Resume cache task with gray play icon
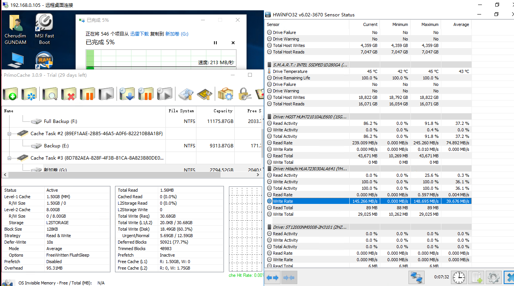The height and width of the screenshot is (286, 514). click(106, 94)
